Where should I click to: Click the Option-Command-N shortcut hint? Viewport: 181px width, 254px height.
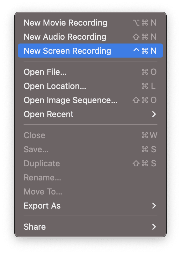point(145,22)
